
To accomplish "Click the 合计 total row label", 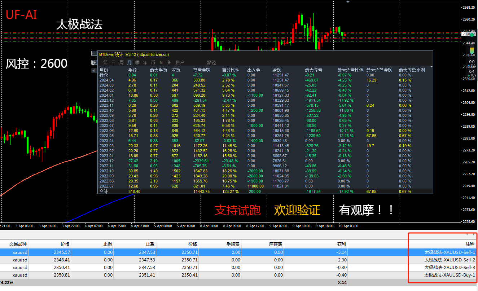I will (x=104, y=191).
